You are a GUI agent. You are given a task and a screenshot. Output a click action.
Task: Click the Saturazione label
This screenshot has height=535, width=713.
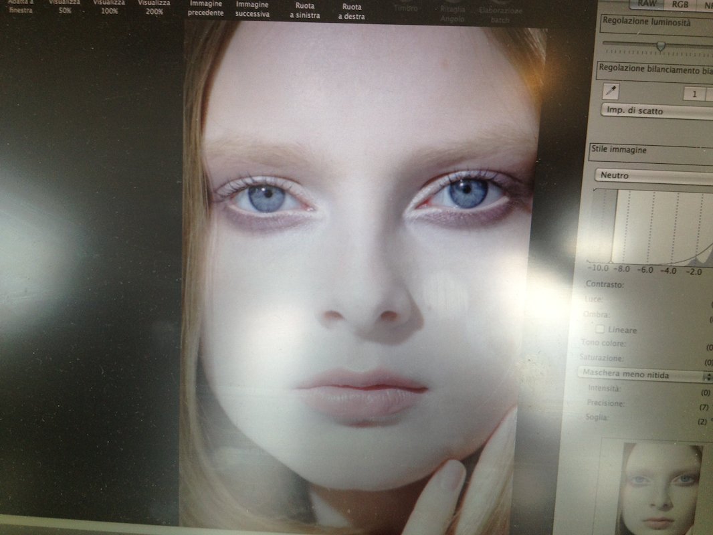click(x=601, y=358)
